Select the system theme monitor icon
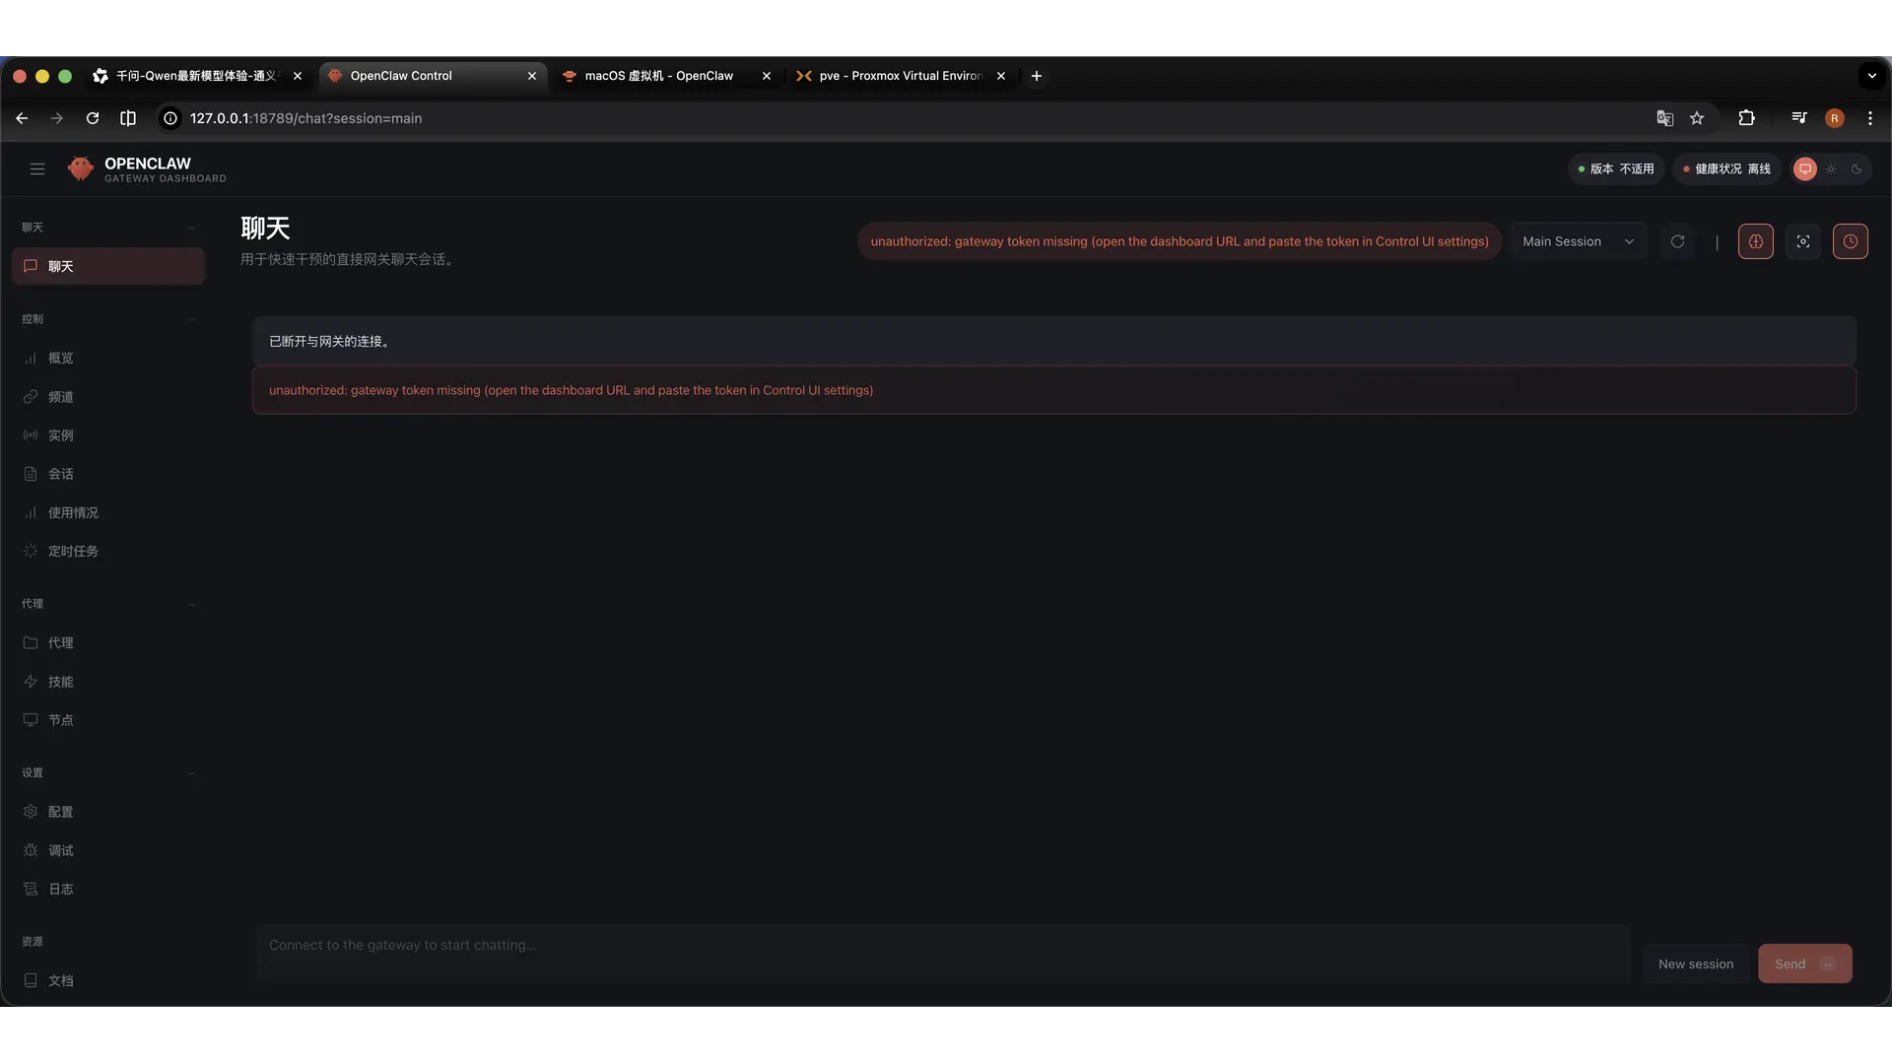Viewport: 1892px width, 1064px height. [x=1804, y=168]
